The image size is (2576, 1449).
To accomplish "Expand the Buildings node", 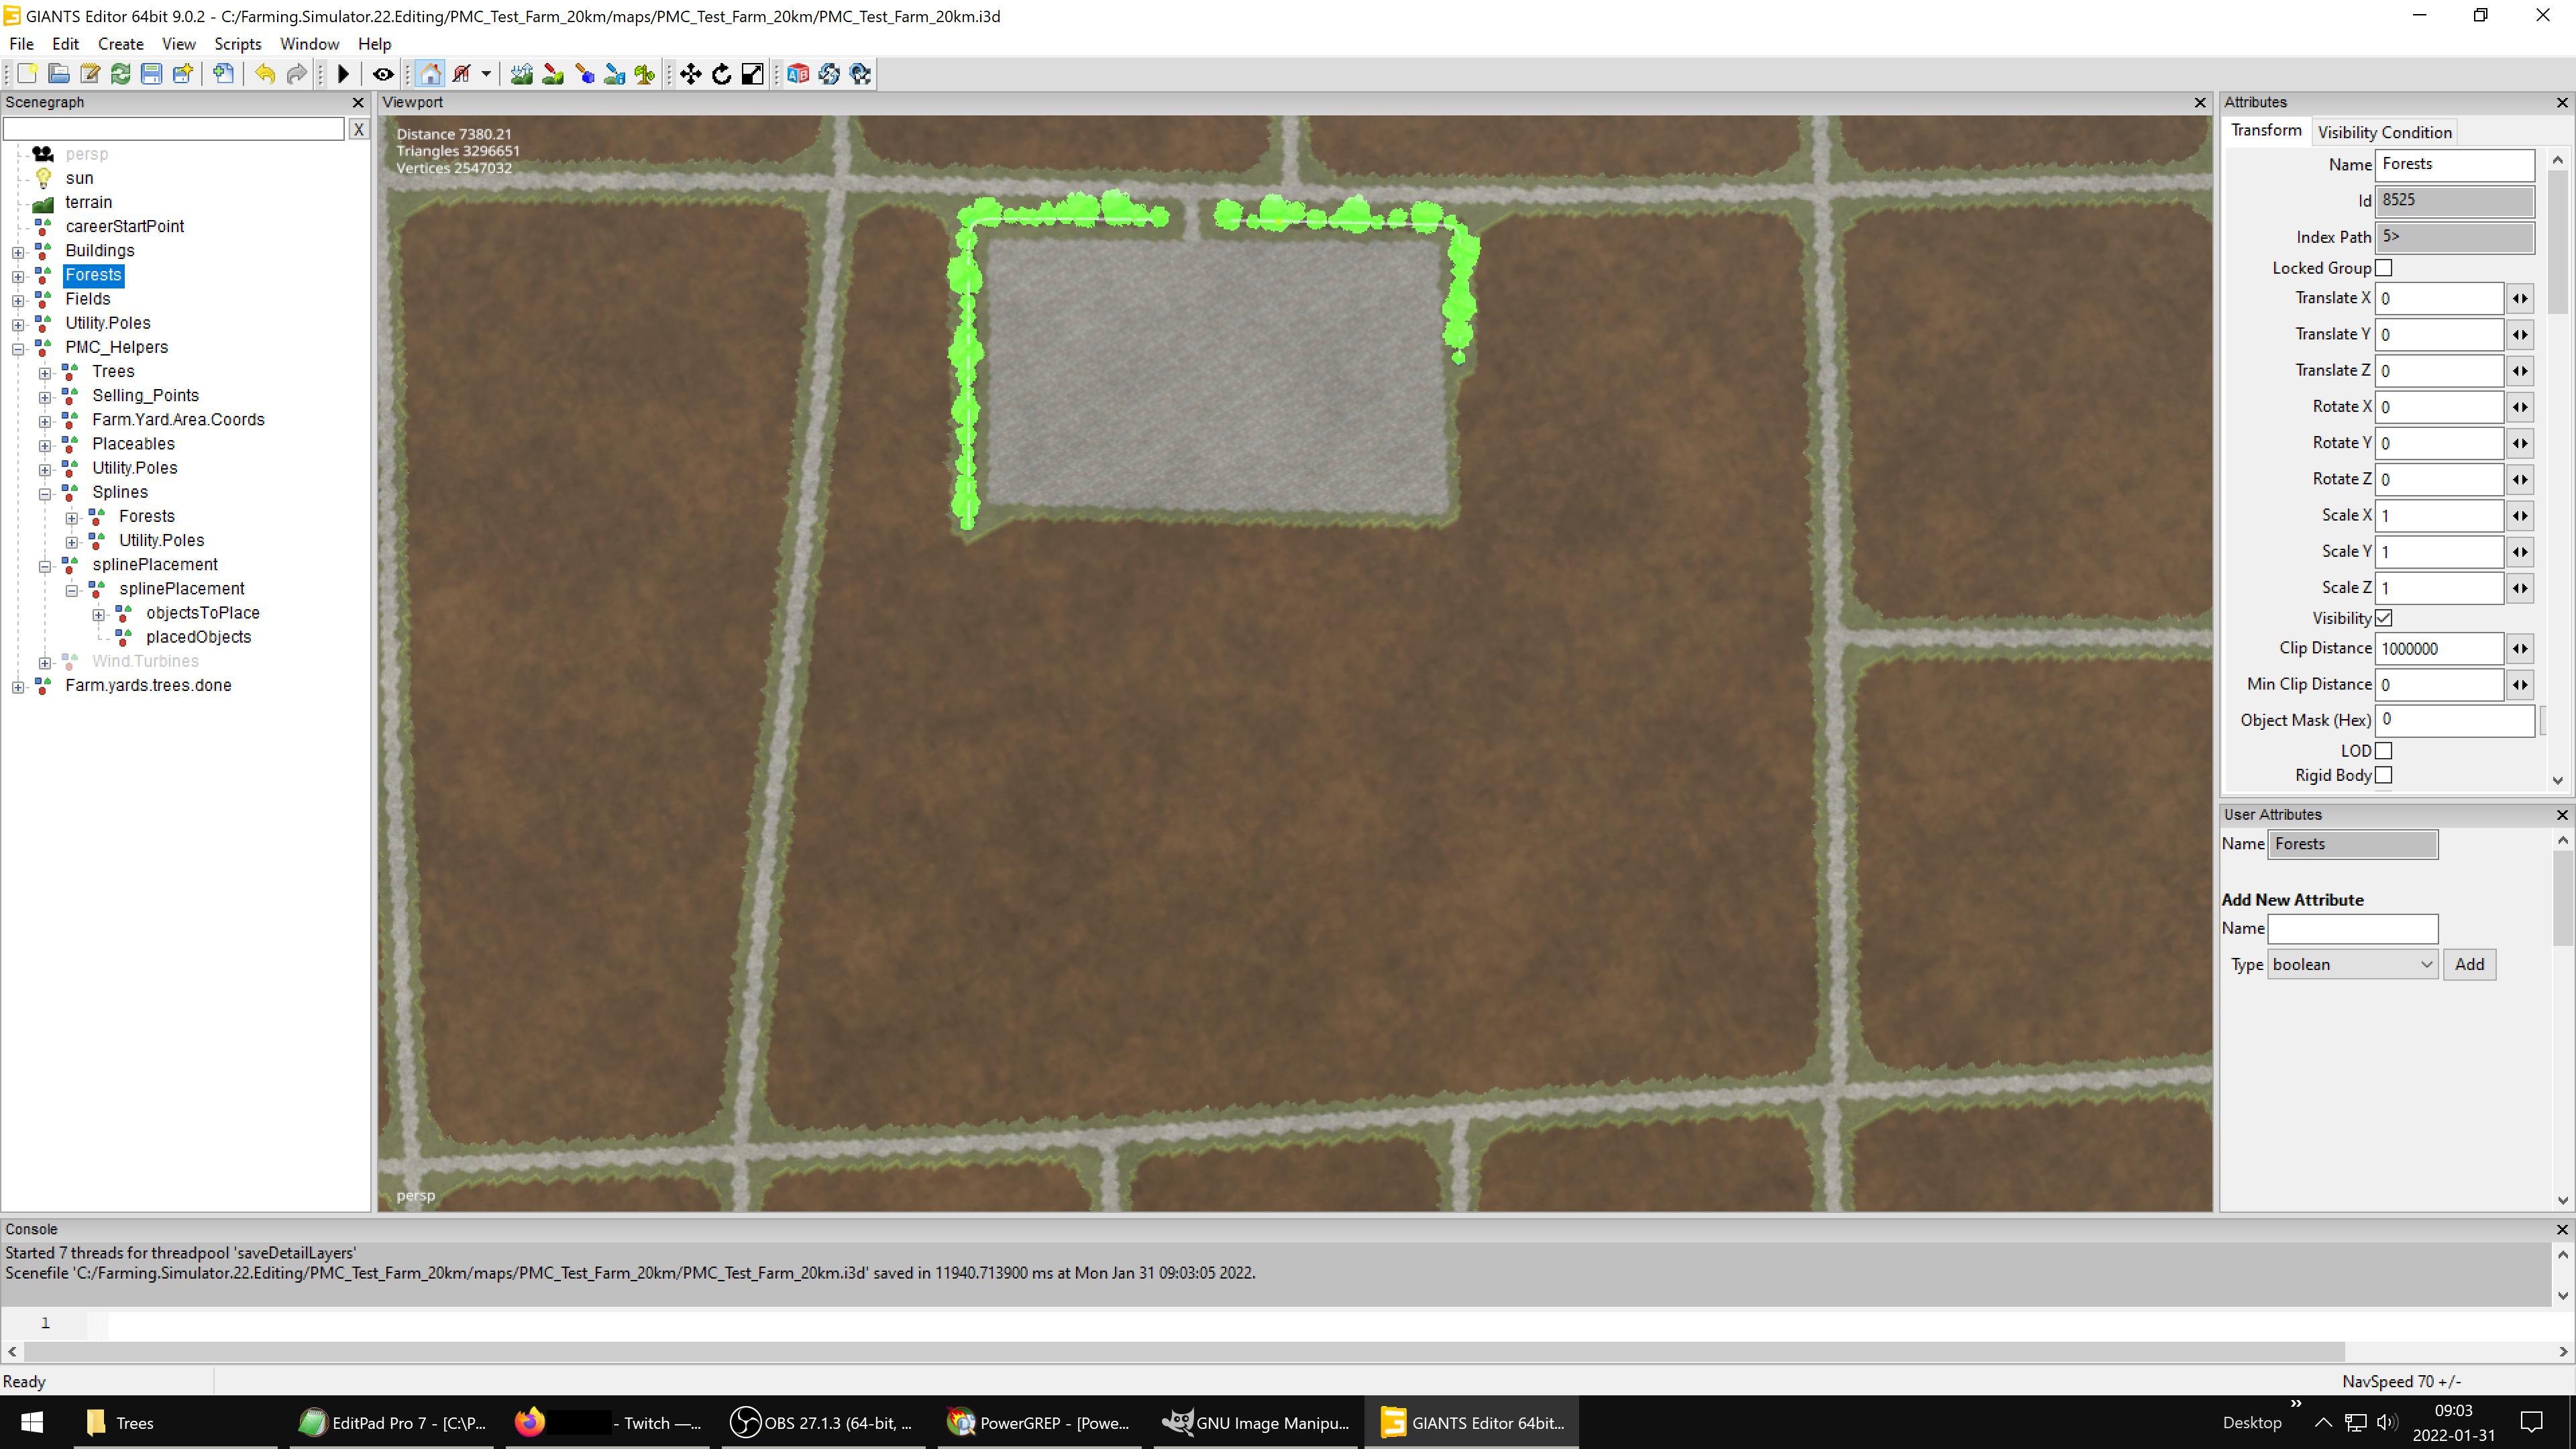I will [18, 252].
